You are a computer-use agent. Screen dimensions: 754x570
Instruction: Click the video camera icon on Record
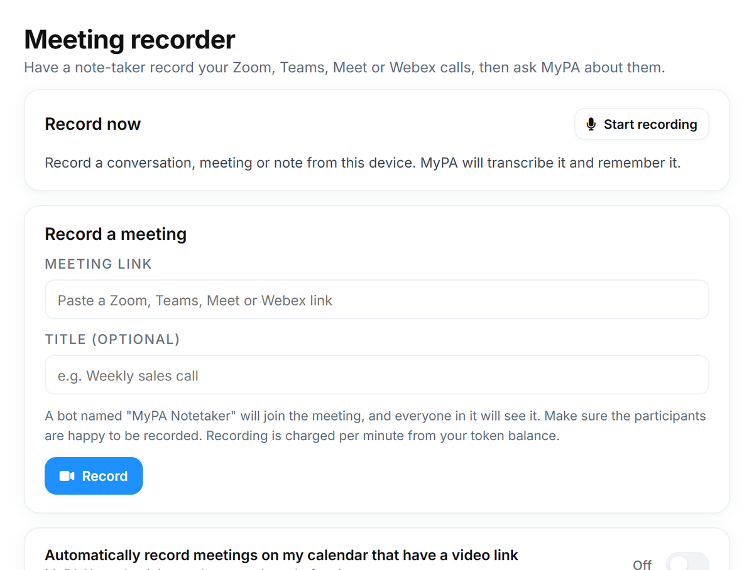[x=67, y=476]
